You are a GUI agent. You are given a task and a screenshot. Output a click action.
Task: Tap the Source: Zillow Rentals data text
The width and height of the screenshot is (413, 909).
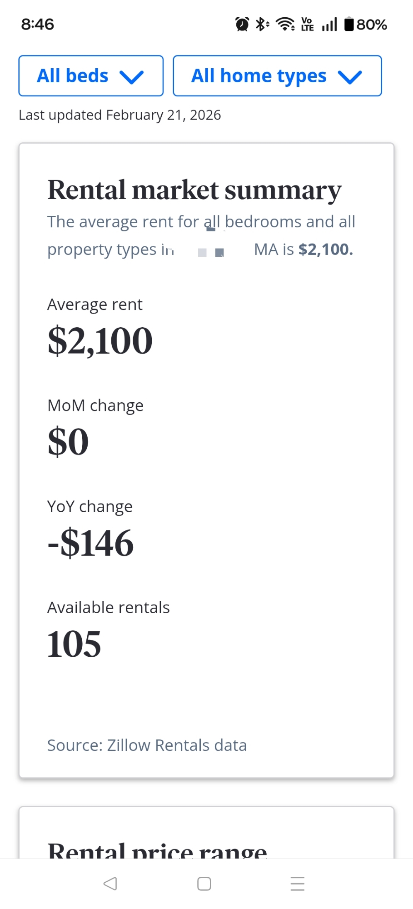147,745
